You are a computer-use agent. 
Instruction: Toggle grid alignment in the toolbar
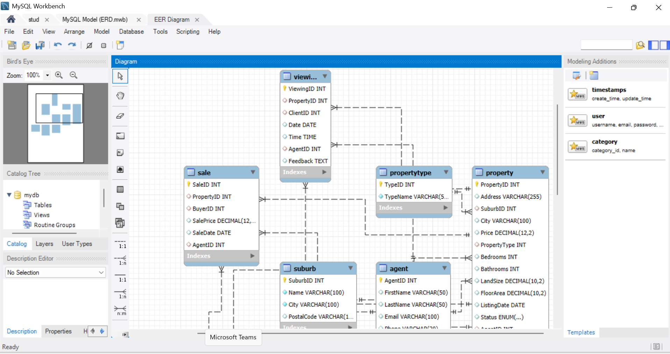[x=89, y=45]
